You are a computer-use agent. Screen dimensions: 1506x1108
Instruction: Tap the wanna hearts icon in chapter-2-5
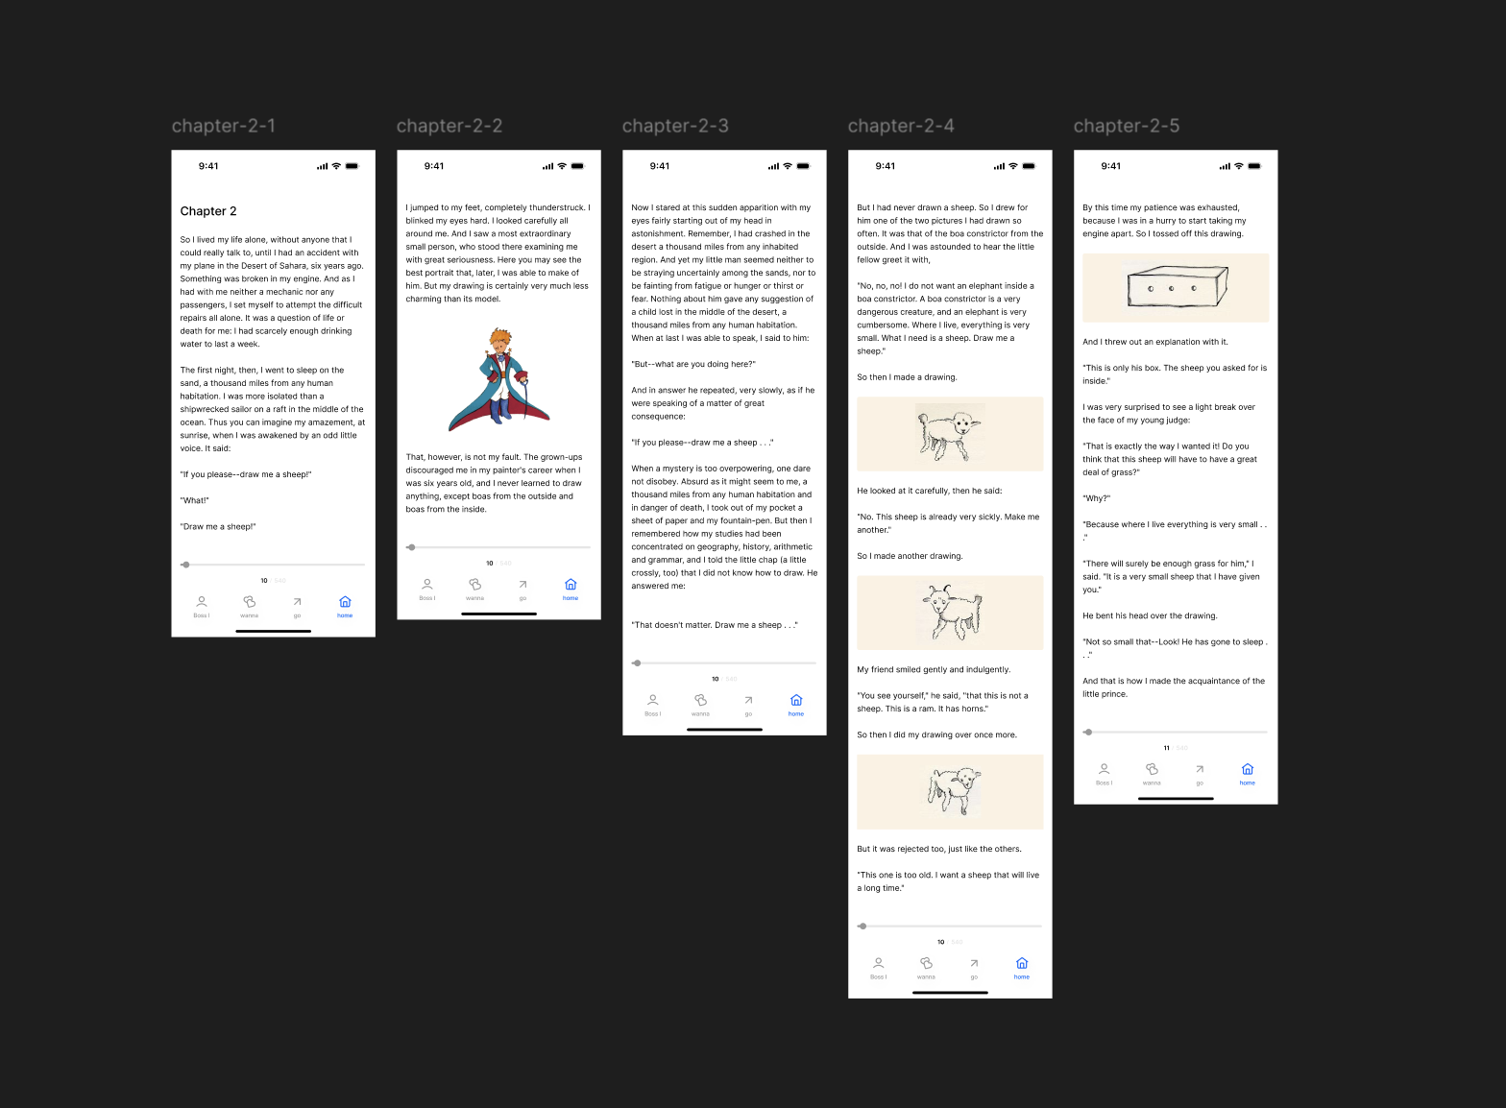pyautogui.click(x=1152, y=769)
